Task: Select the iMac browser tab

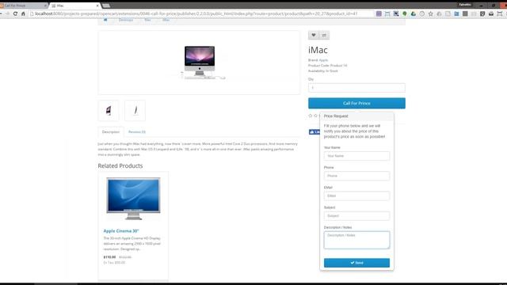Action: [74, 6]
